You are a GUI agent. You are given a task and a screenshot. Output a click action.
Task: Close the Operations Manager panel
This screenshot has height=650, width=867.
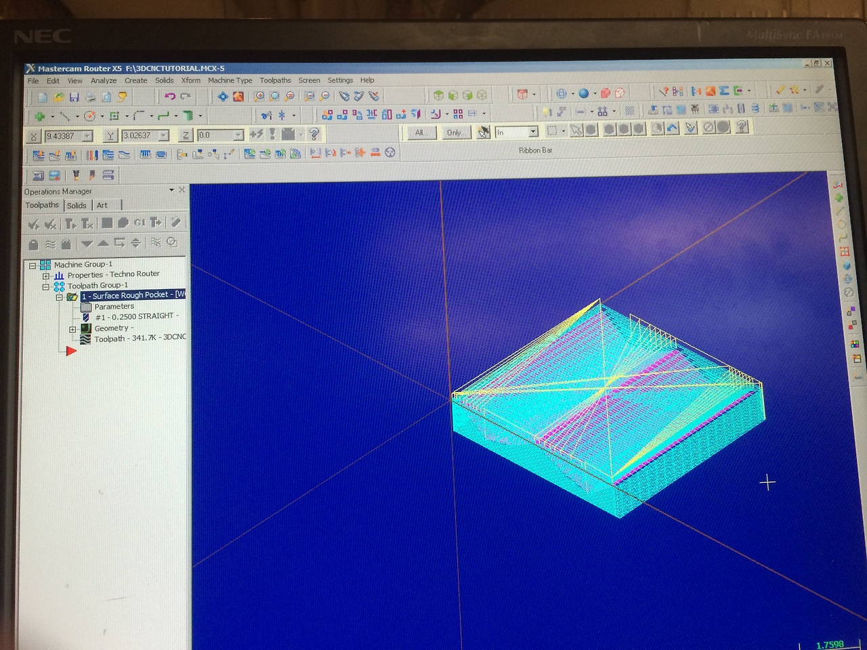coord(182,190)
